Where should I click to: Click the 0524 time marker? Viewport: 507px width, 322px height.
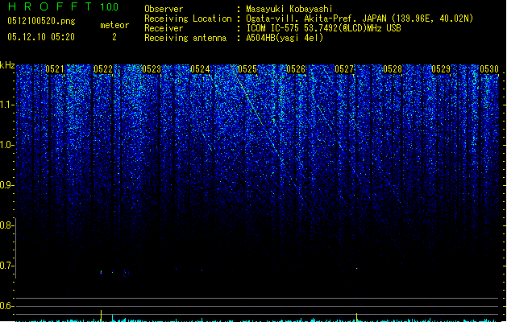click(200, 69)
